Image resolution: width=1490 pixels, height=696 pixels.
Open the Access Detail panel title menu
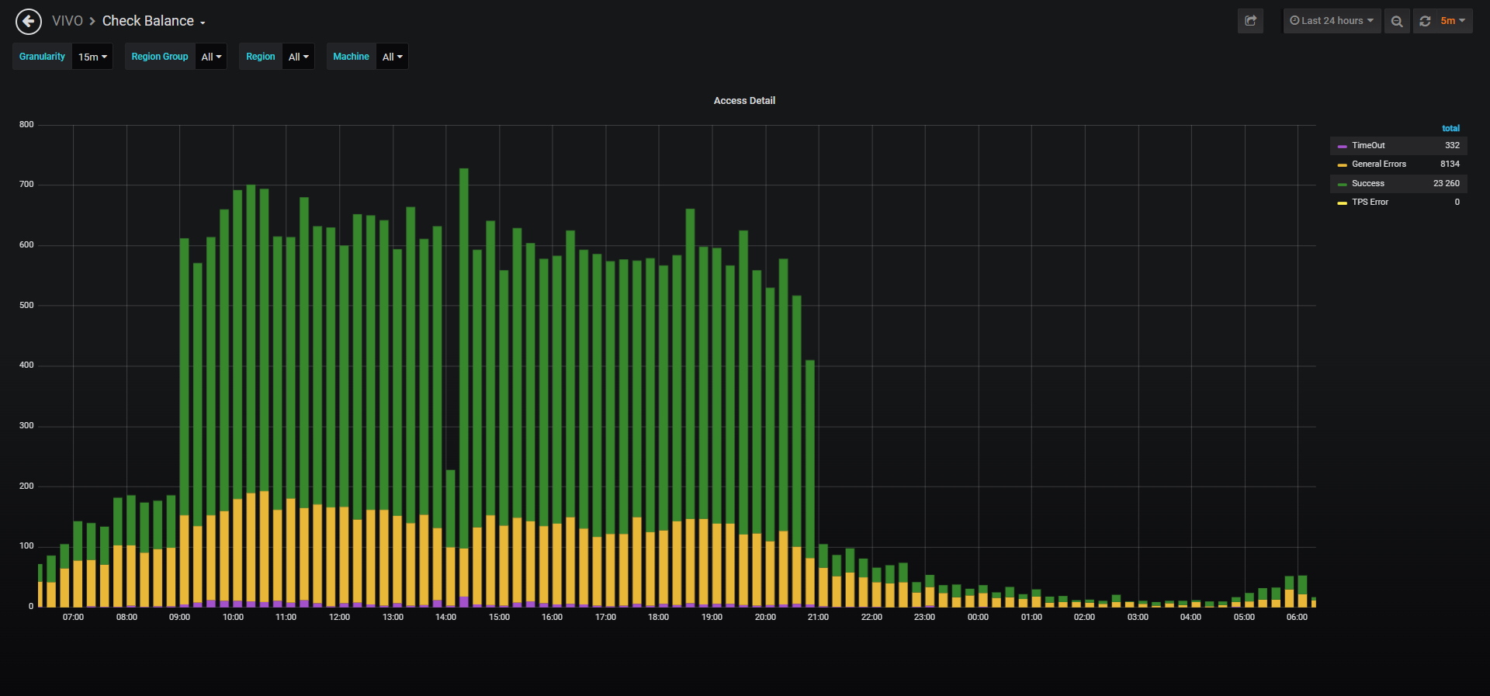pos(744,101)
